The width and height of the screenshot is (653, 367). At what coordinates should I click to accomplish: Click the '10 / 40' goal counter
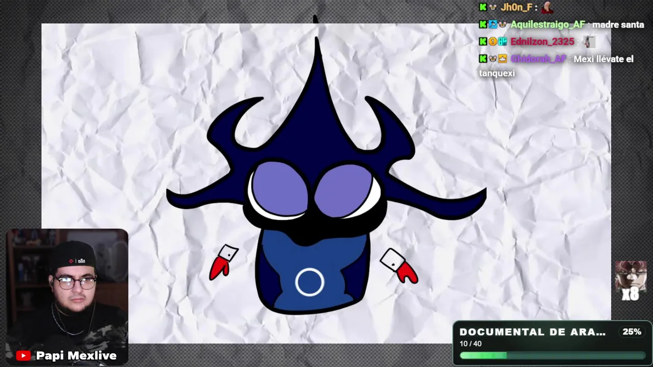click(x=470, y=344)
